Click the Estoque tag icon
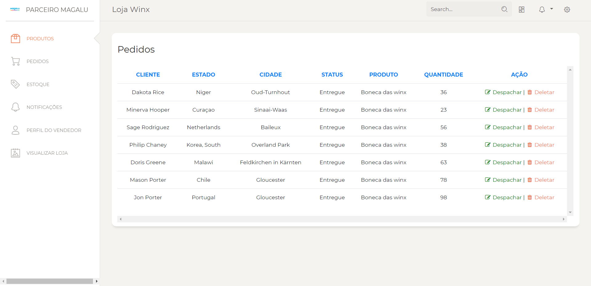 [15, 84]
